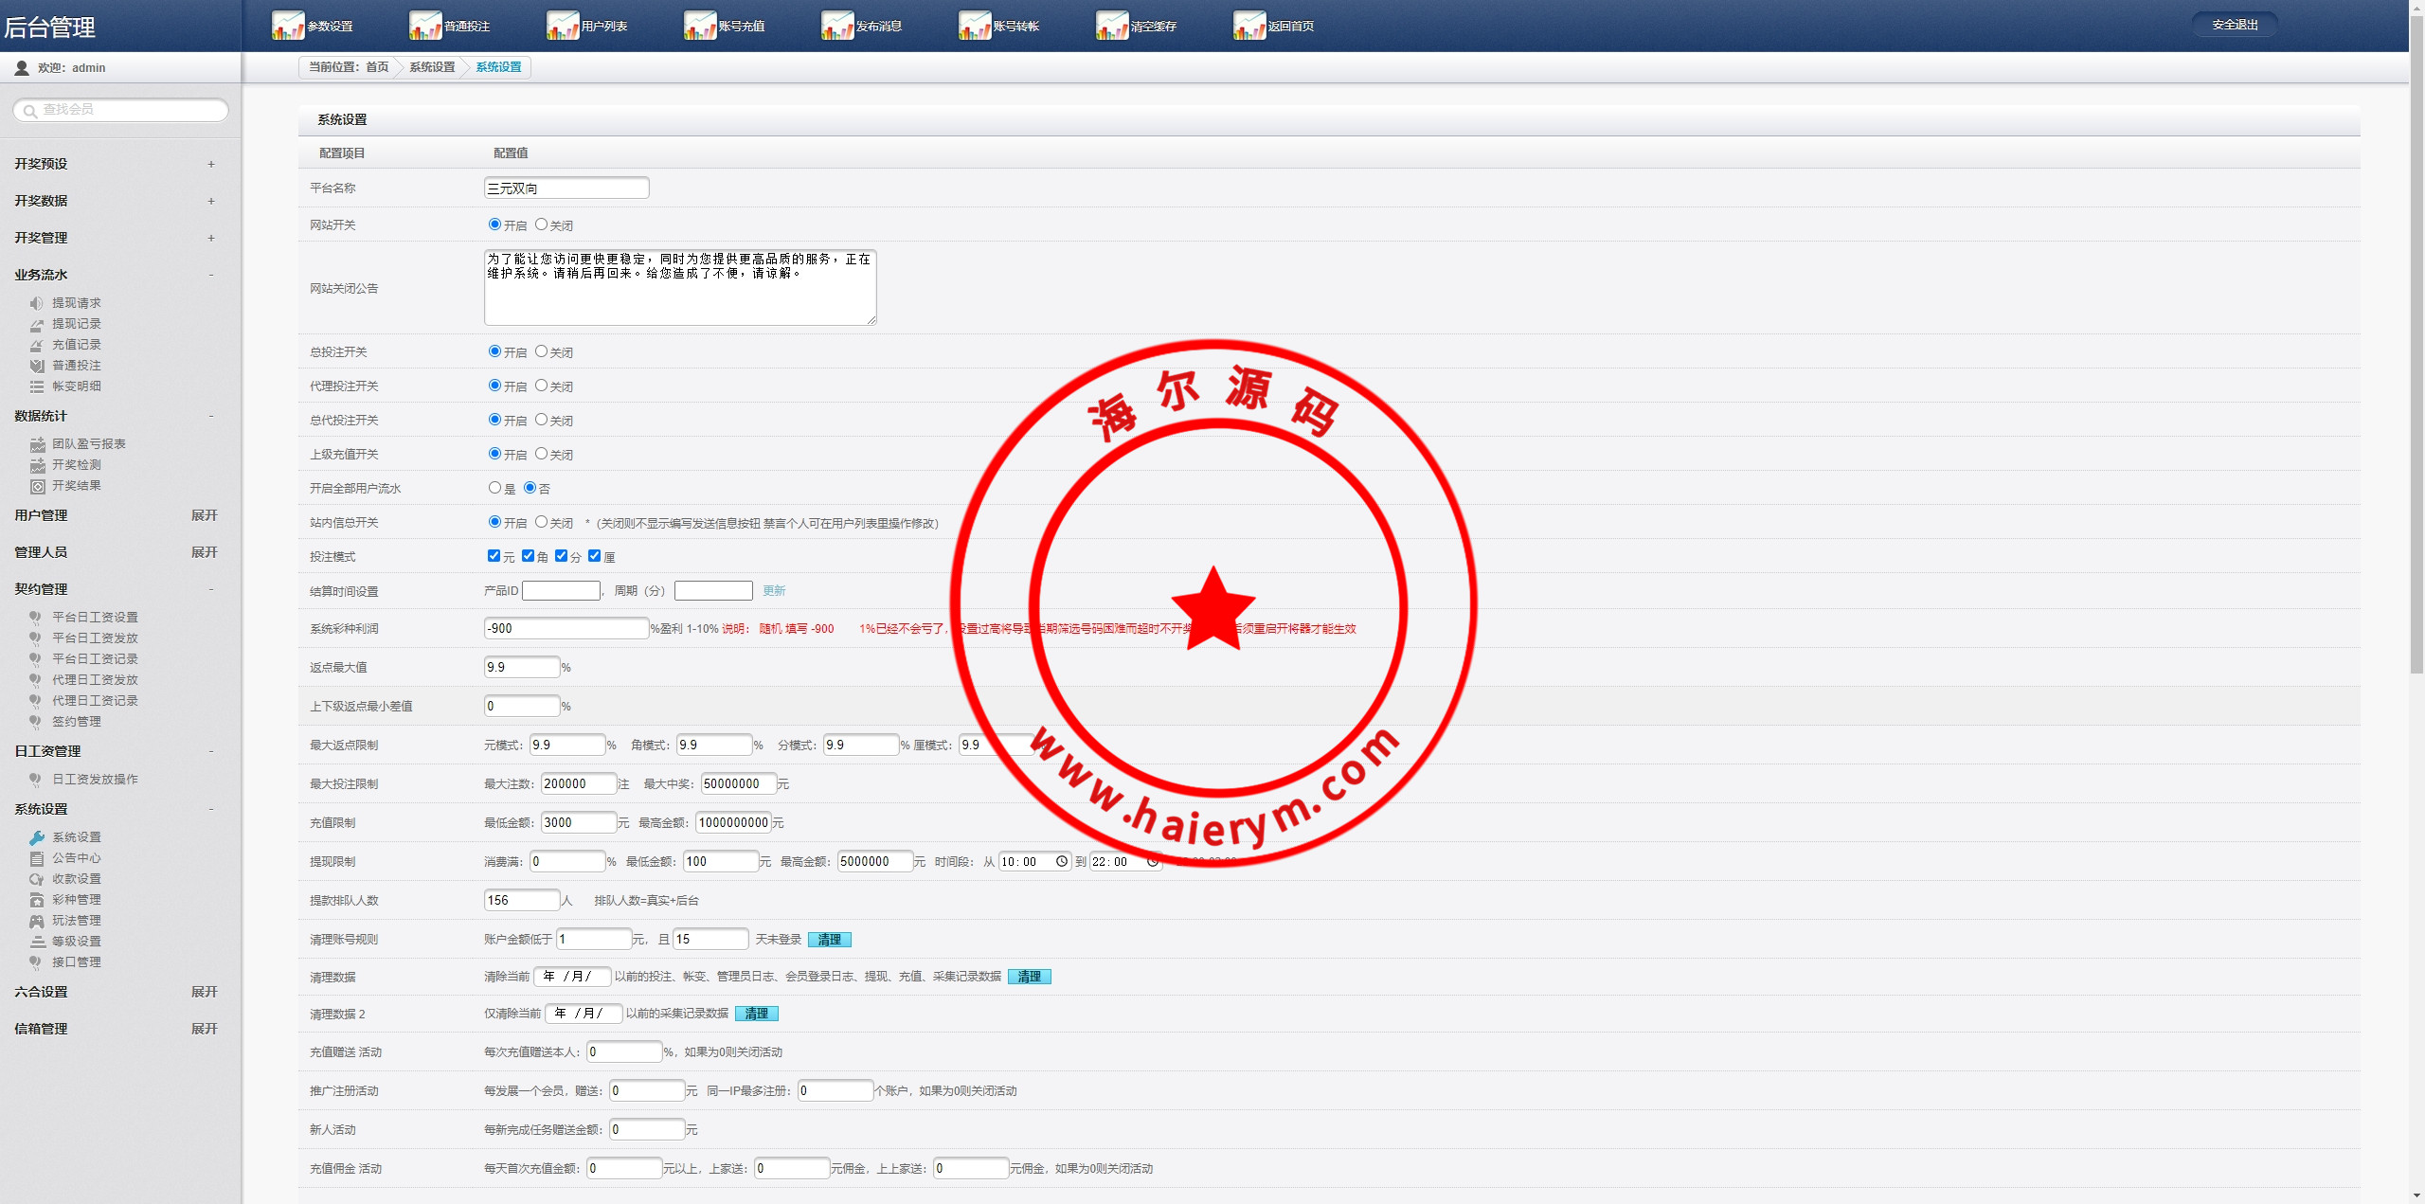Select 关闭 radio for 网站开关
The image size is (2425, 1204).
[x=541, y=225]
